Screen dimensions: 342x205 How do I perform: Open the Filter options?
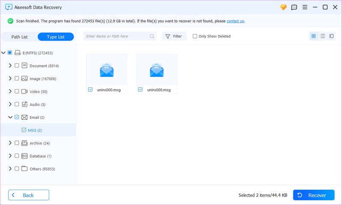point(174,37)
